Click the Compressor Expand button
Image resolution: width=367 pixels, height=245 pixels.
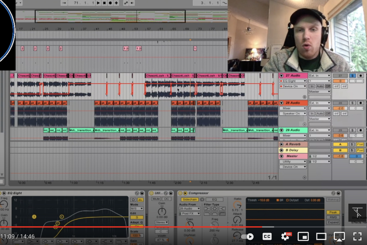pyautogui.click(x=333, y=222)
